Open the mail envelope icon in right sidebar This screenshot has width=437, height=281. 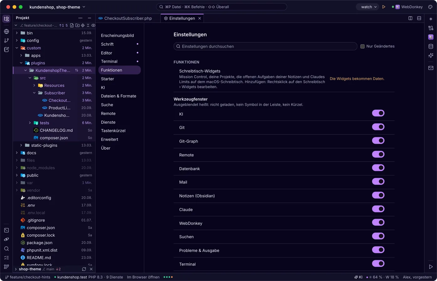pos(431,68)
